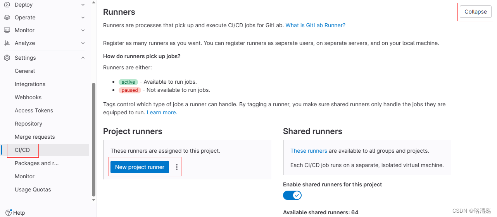Click the sidebar vertical scrollbar
Image resolution: width=497 pixels, height=217 pixels.
93,139
